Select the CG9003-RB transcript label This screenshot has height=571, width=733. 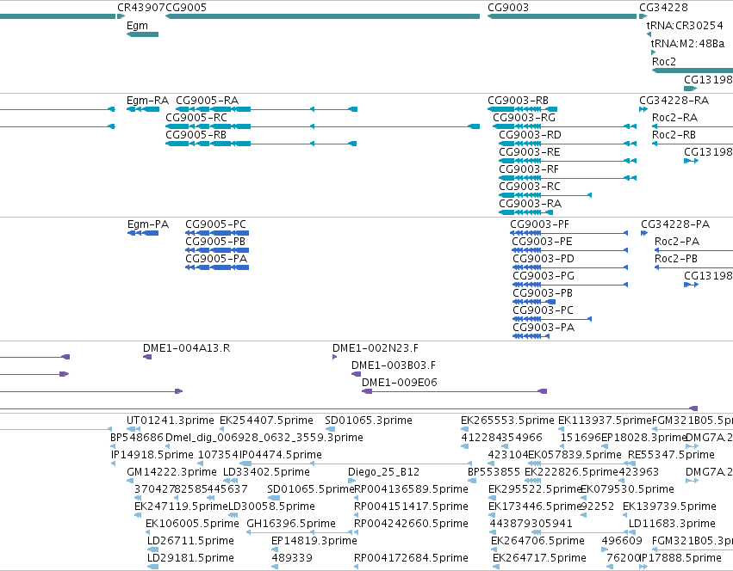(518, 101)
